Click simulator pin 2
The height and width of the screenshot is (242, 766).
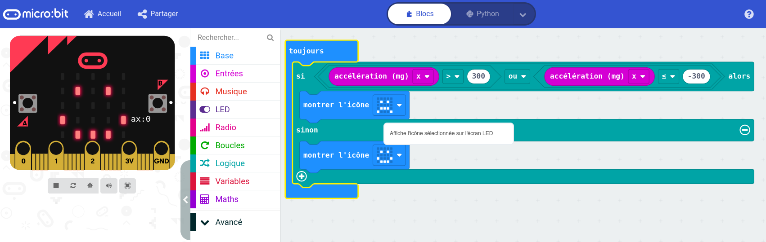point(92,155)
